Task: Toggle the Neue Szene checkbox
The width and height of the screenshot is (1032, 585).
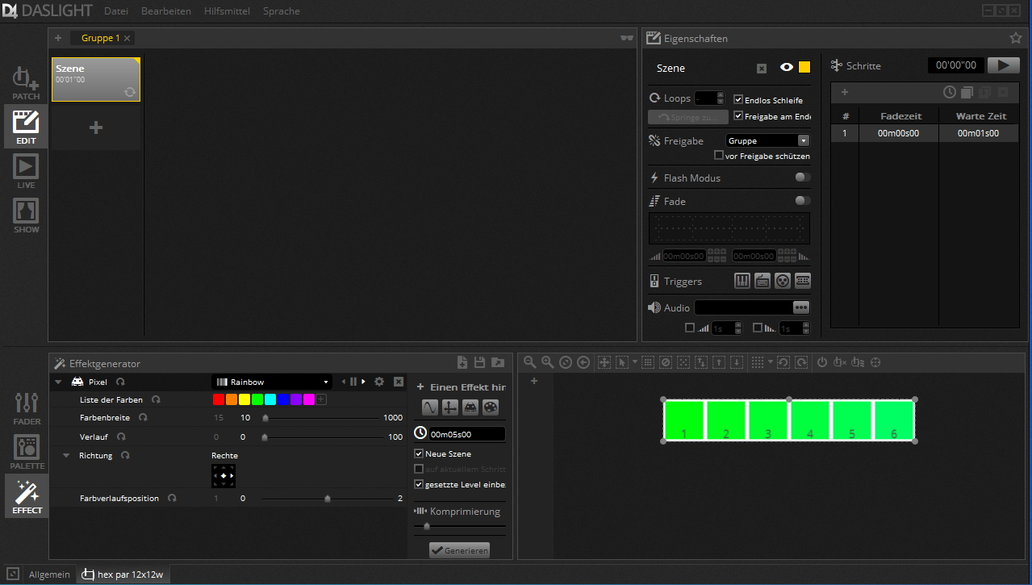Action: pyautogui.click(x=418, y=453)
